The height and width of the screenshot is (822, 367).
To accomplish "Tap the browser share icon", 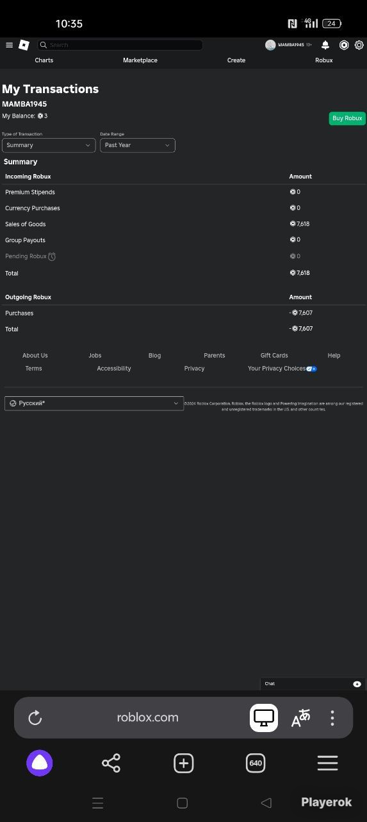I will tap(111, 763).
